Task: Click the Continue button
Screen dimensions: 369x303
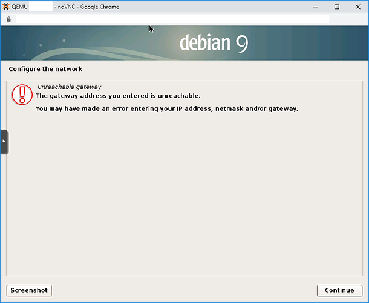Action: point(339,290)
